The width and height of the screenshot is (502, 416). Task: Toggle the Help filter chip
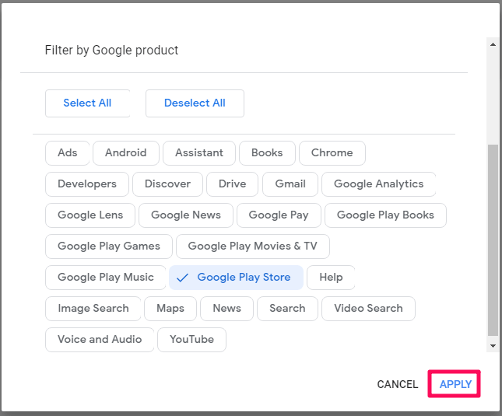[x=331, y=278]
